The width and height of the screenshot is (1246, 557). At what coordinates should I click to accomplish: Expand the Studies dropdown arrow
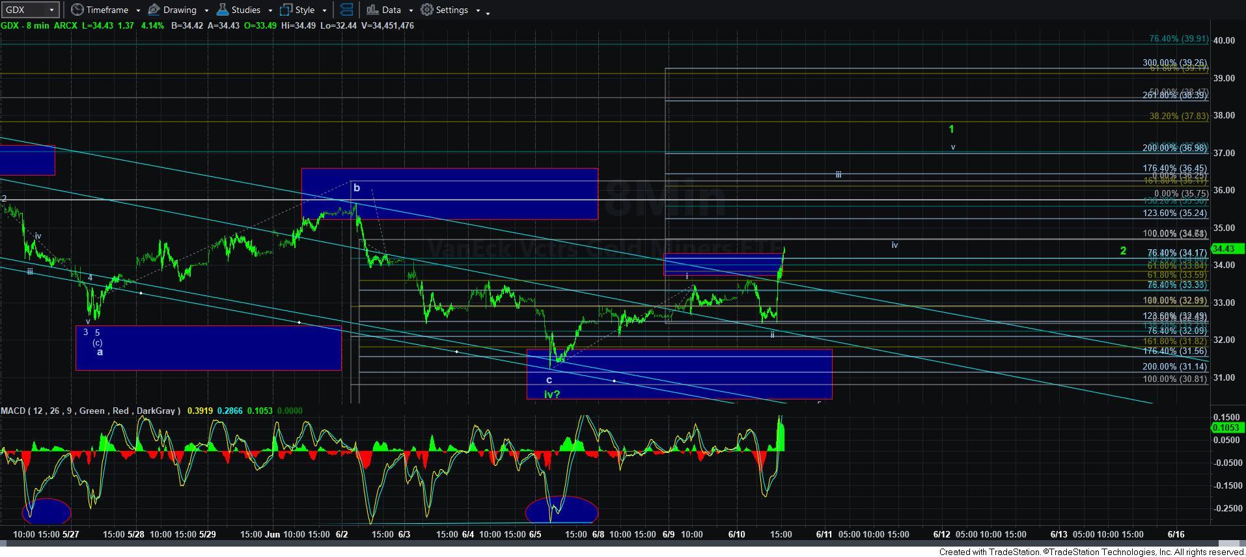[270, 10]
